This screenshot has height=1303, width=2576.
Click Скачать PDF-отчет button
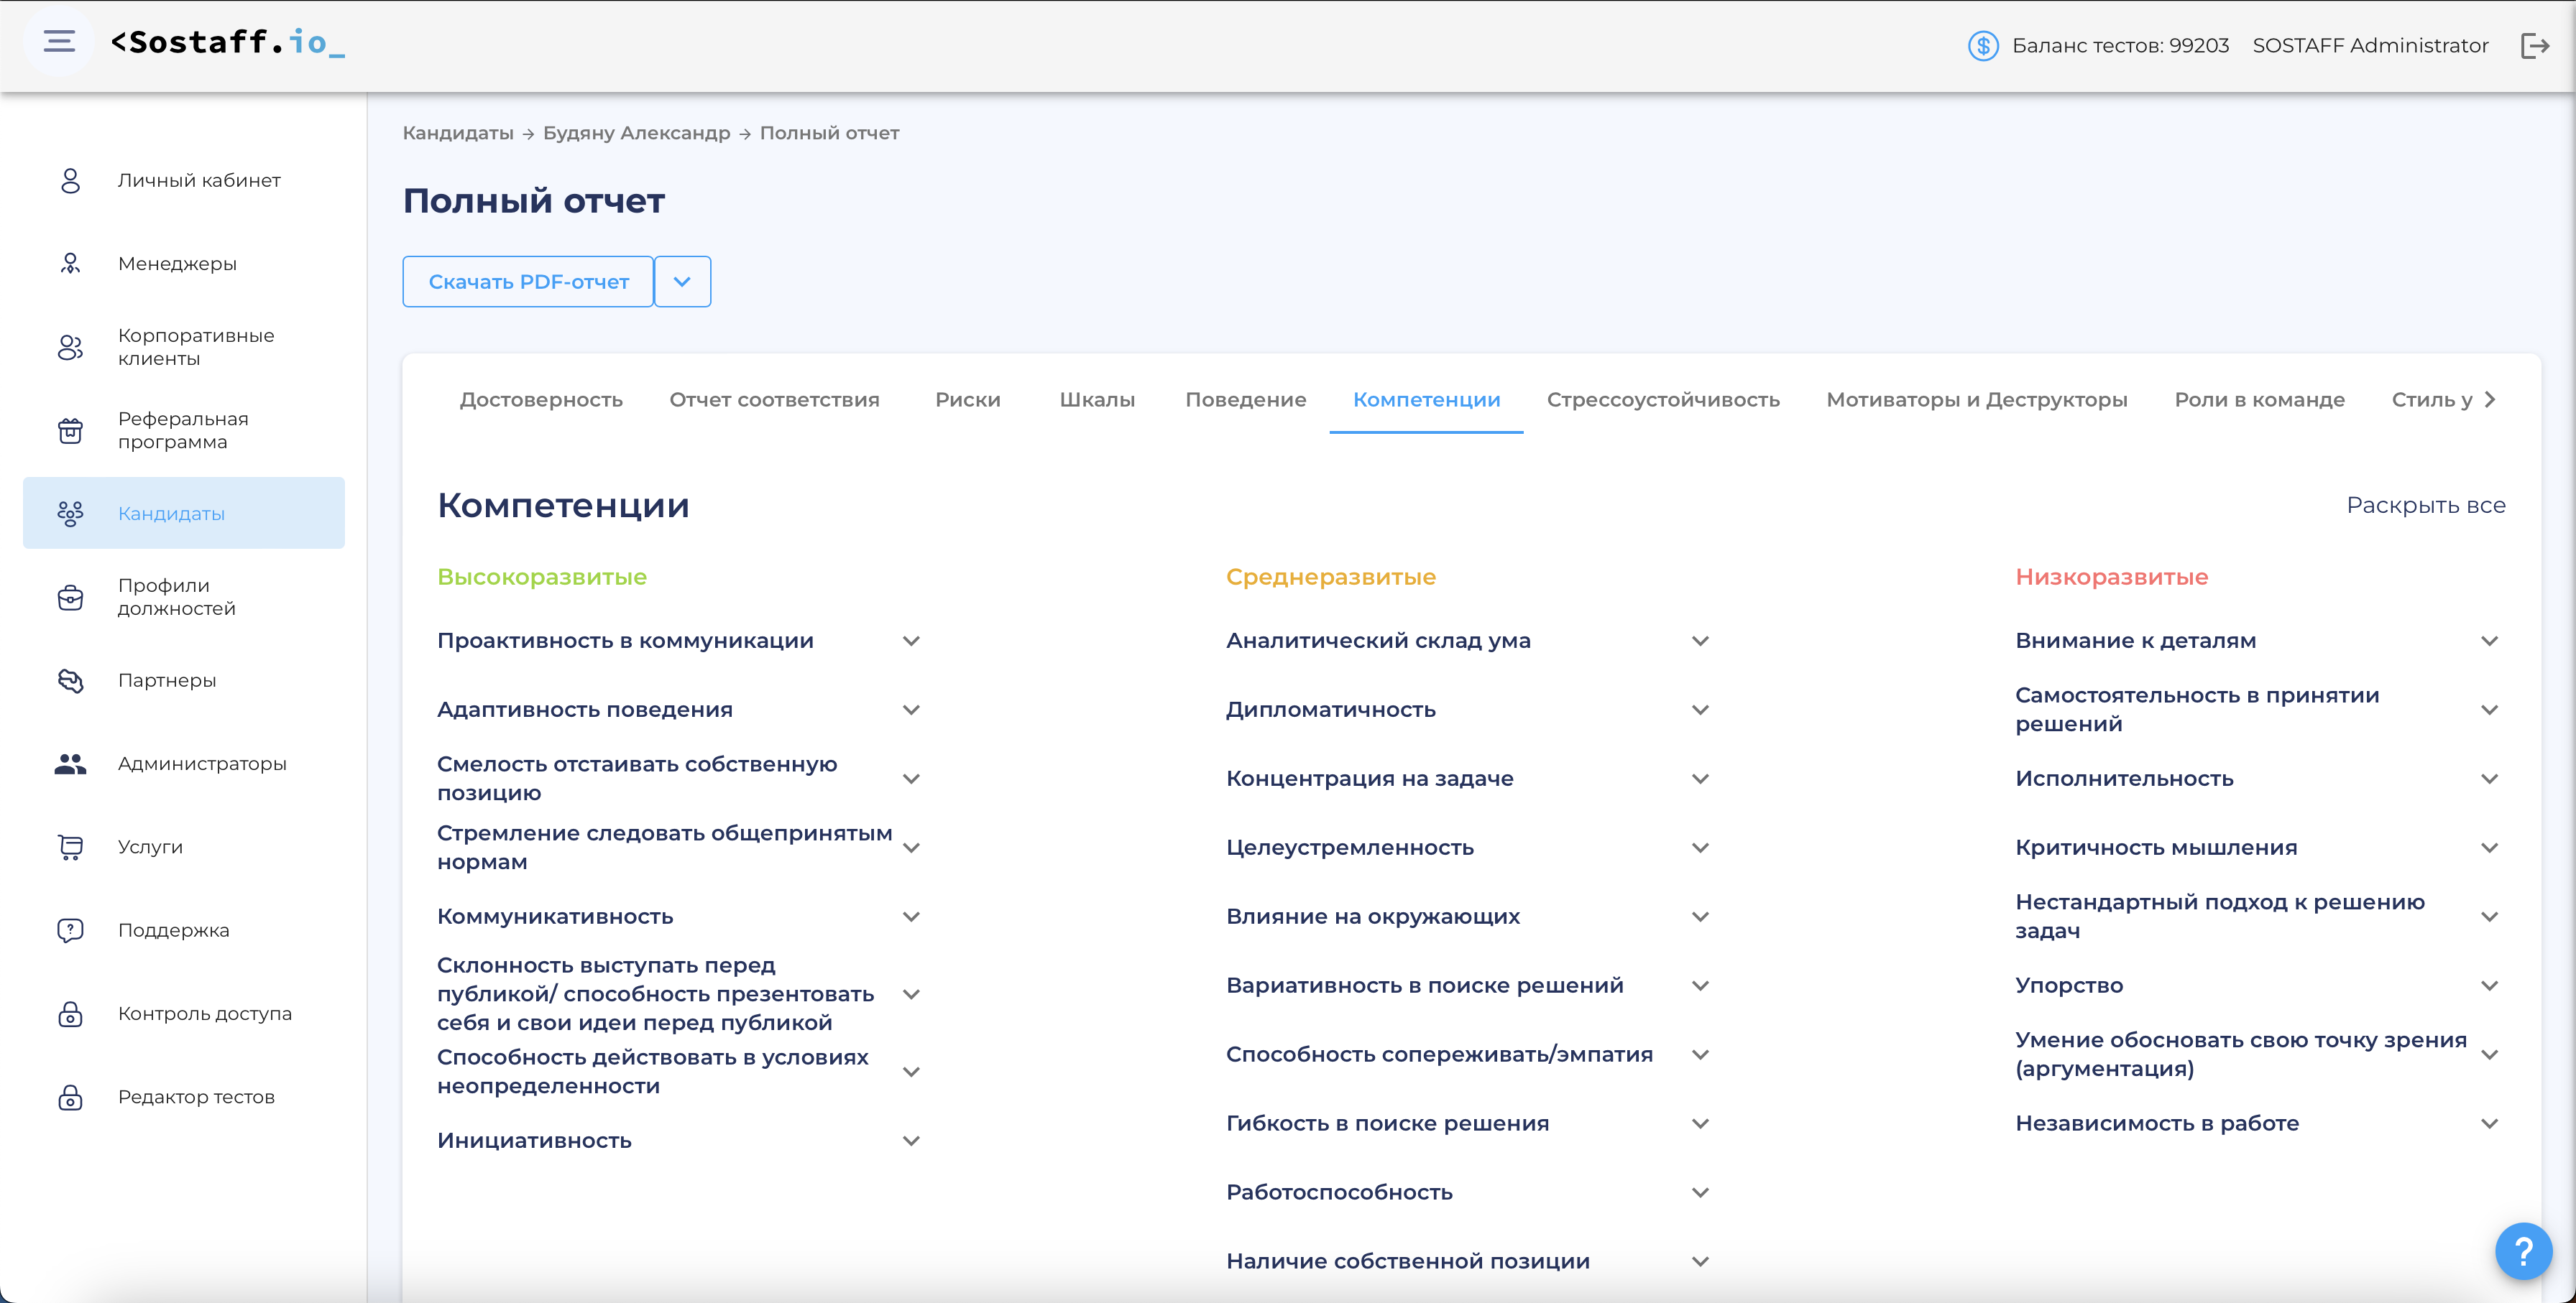528,282
